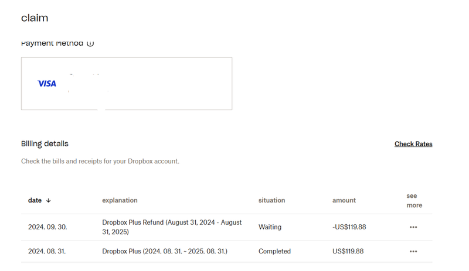Select the Dropbox Plus Refund explanation text

172,227
